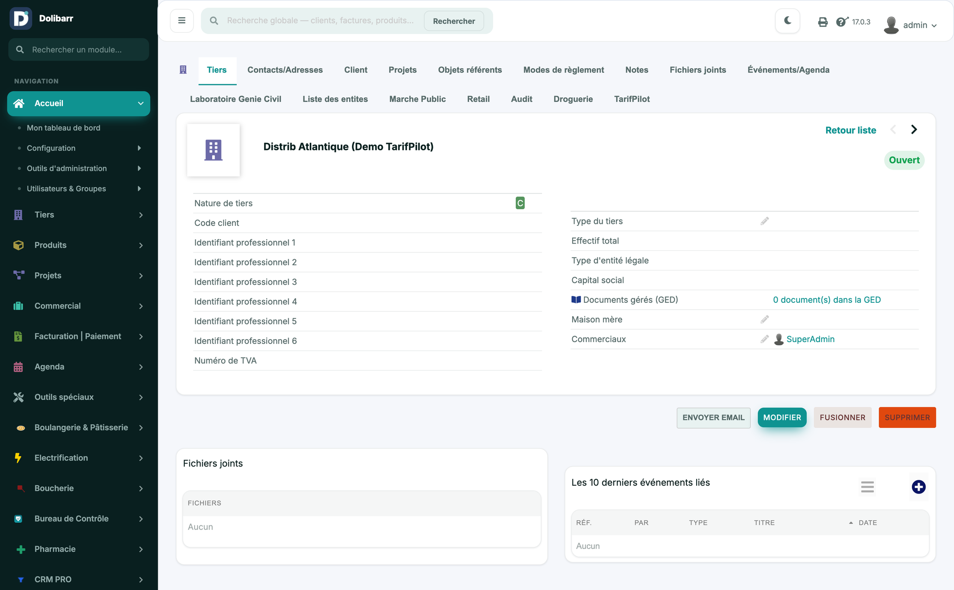Click the Ouvert status badge
The width and height of the screenshot is (954, 590).
click(x=904, y=160)
